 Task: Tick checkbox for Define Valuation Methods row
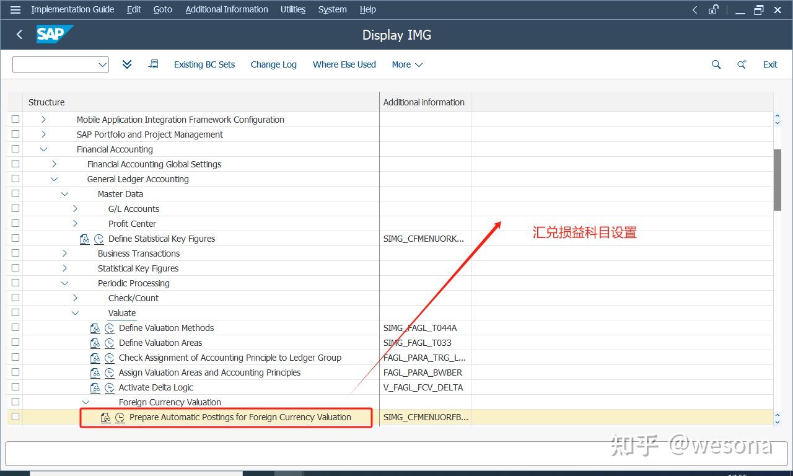(15, 327)
